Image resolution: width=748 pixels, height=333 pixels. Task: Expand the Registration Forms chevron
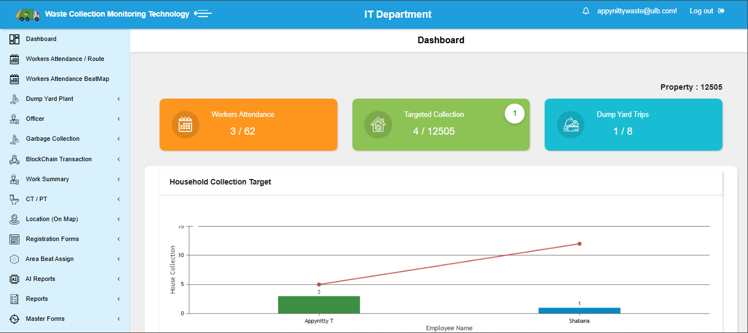pyautogui.click(x=119, y=239)
